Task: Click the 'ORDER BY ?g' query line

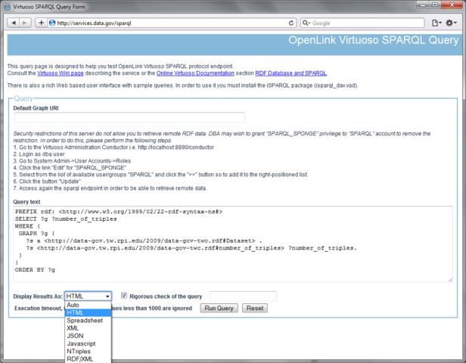Action: click(35, 270)
